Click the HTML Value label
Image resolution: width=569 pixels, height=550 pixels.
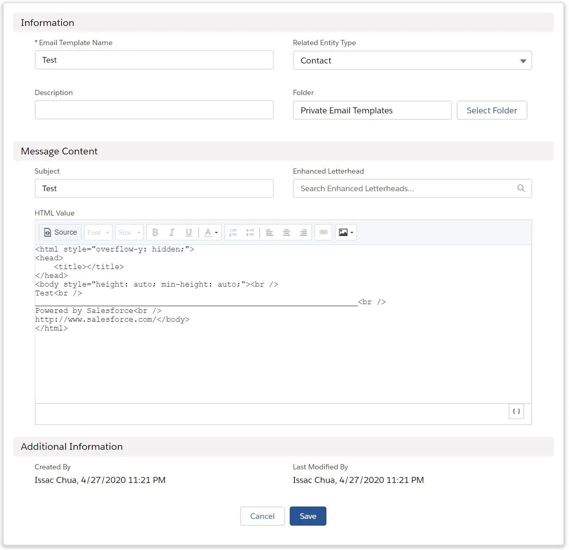[x=55, y=213]
